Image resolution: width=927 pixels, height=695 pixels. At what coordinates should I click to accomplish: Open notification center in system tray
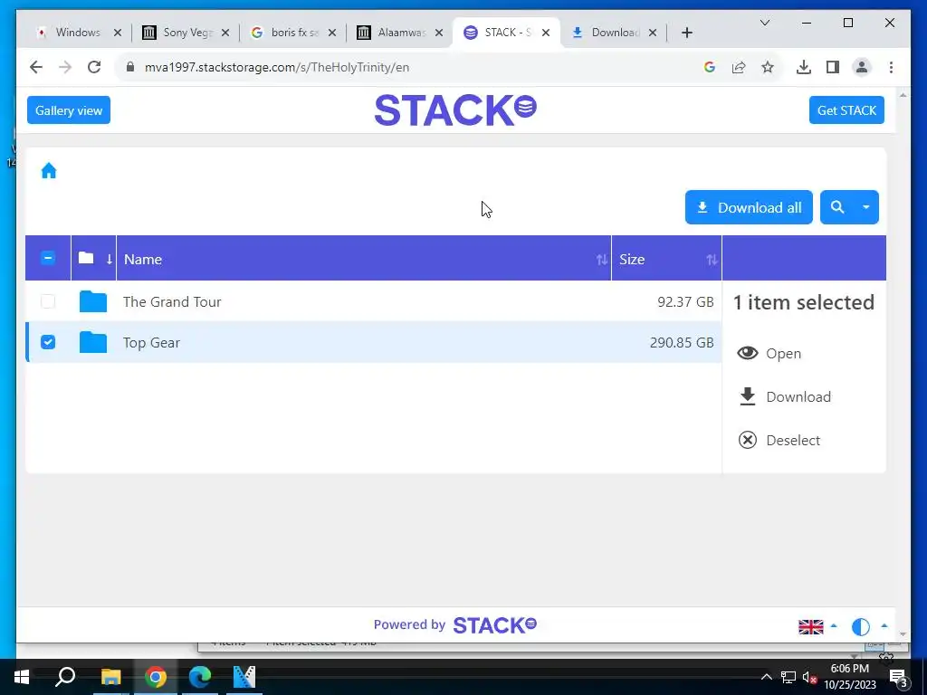tap(898, 677)
